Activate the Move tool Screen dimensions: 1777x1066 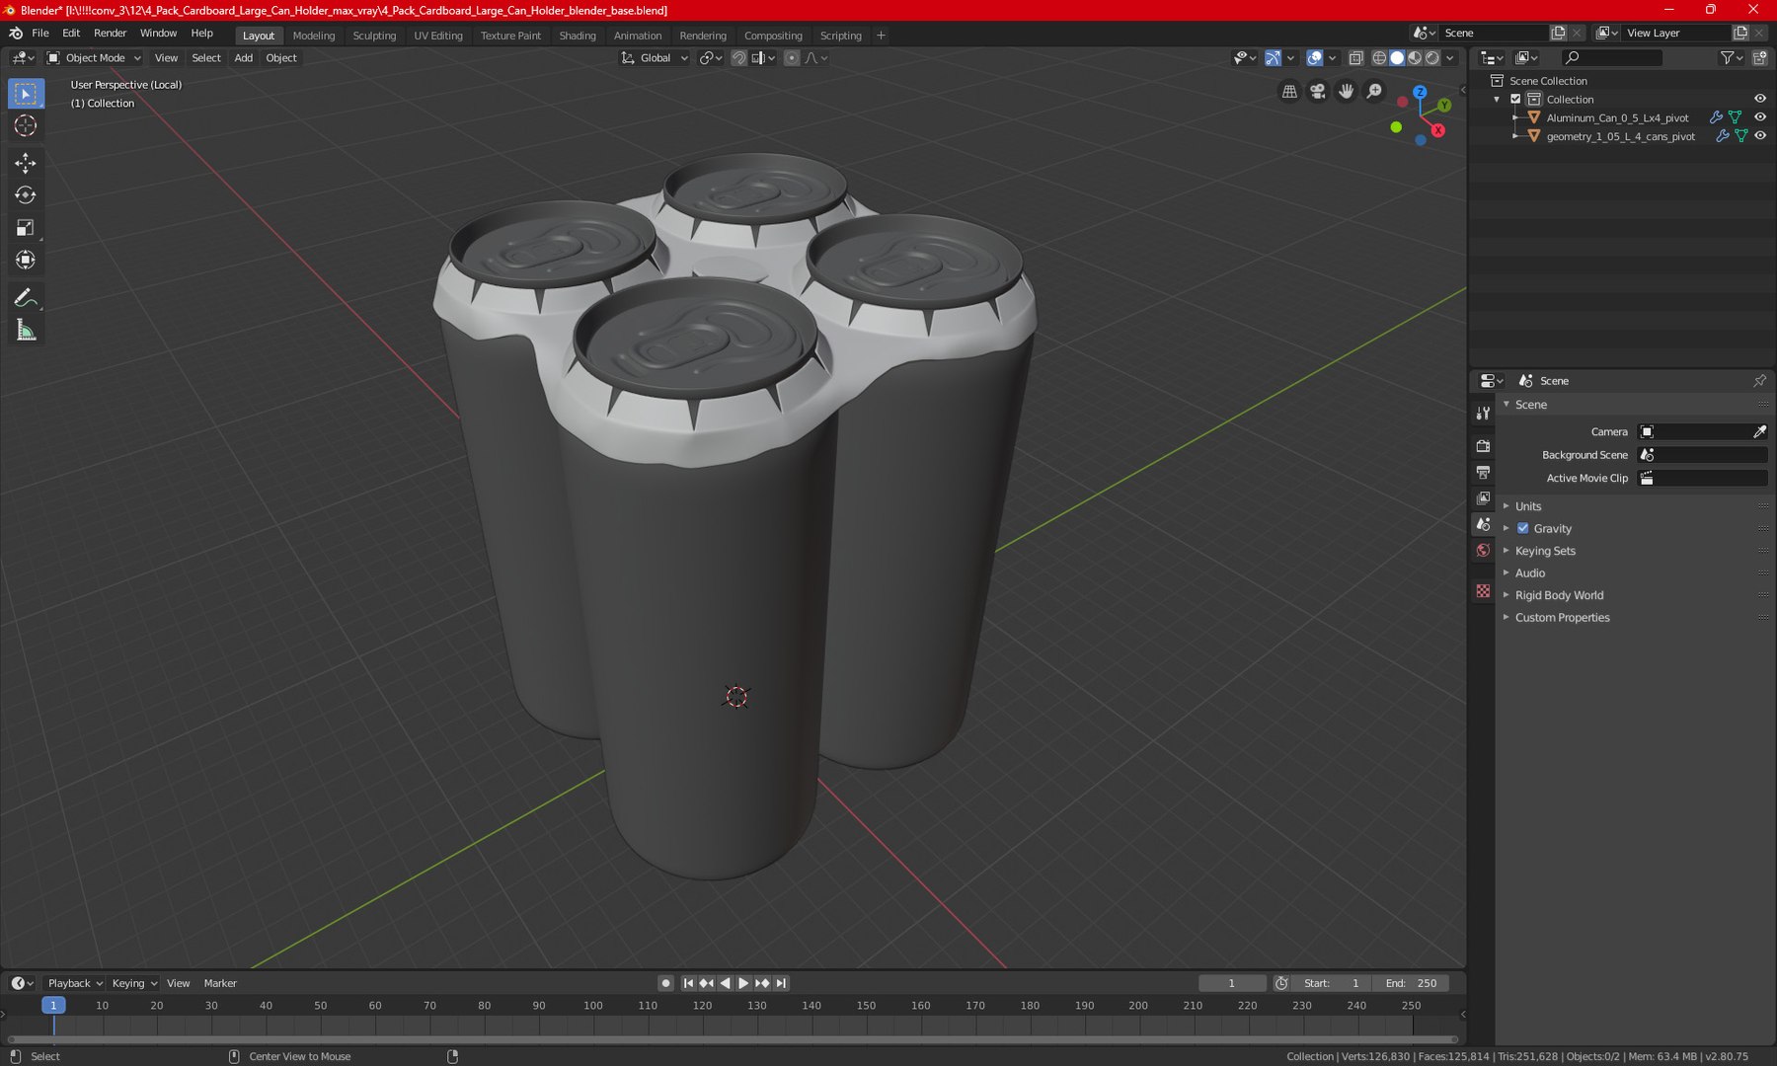coord(26,163)
